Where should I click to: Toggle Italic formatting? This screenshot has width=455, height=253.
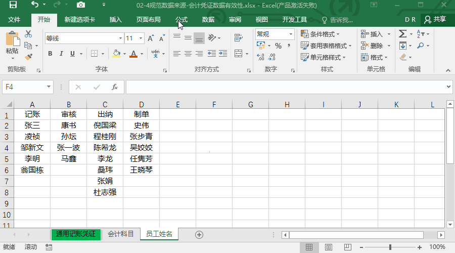[x=61, y=54]
